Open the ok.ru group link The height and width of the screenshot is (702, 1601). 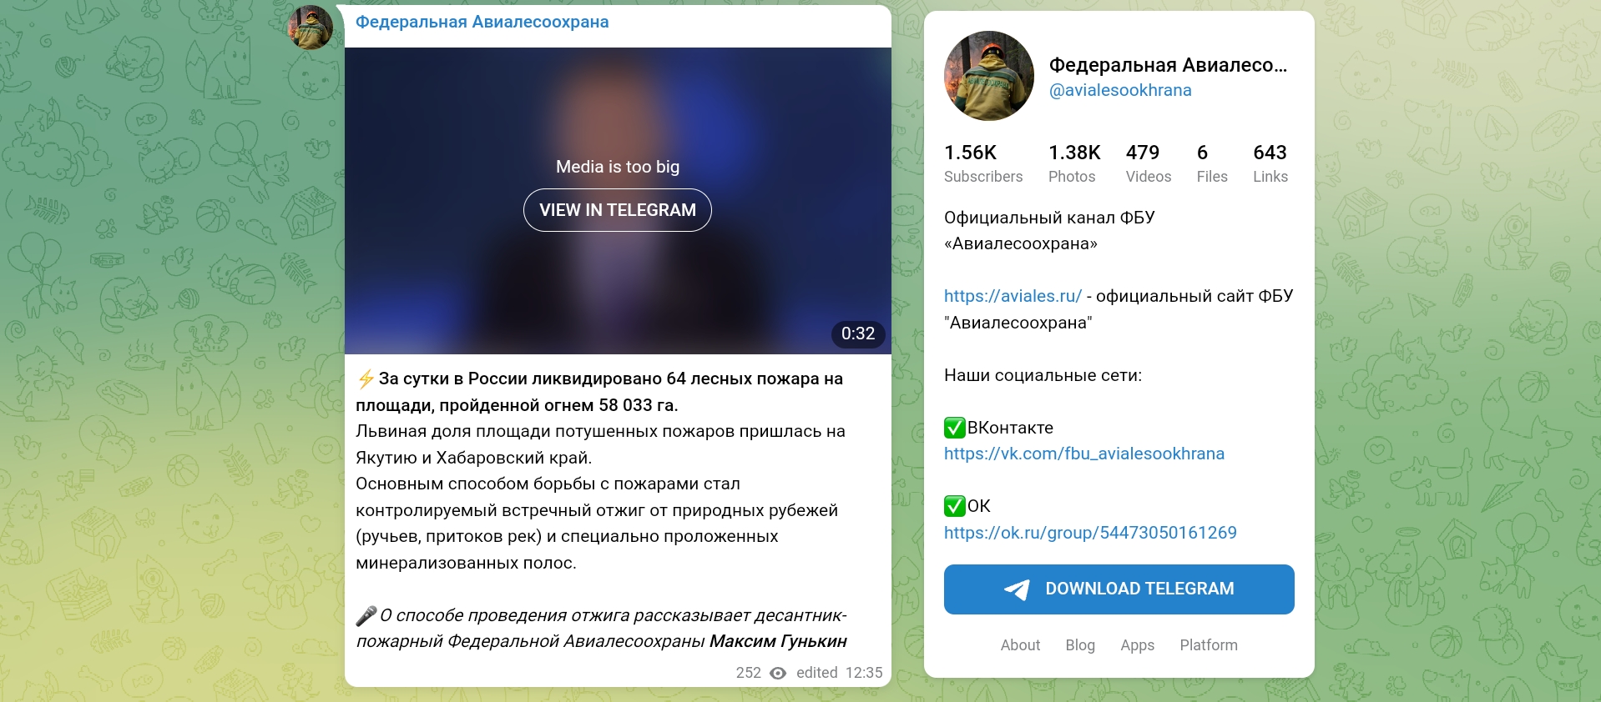click(x=1090, y=533)
